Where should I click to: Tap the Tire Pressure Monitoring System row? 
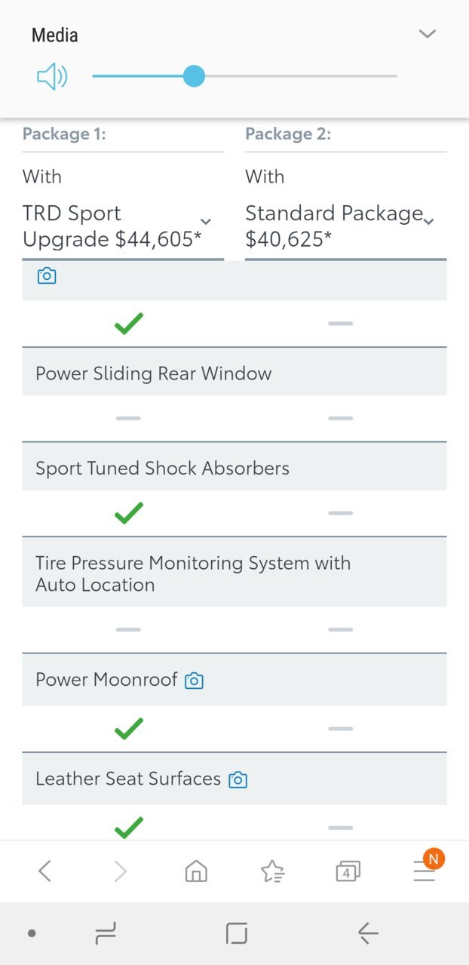(x=234, y=573)
